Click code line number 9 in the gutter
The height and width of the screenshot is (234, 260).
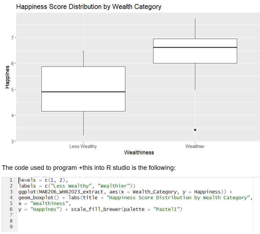11,227
